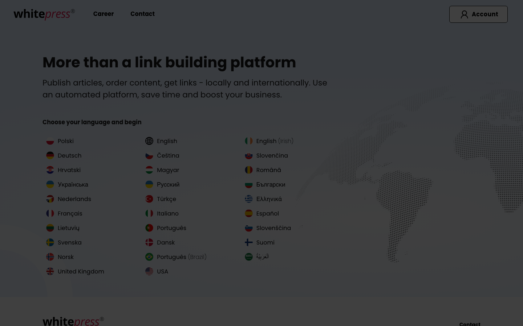Click the flag icon next to Nederlands
This screenshot has width=523, height=326.
coord(50,199)
